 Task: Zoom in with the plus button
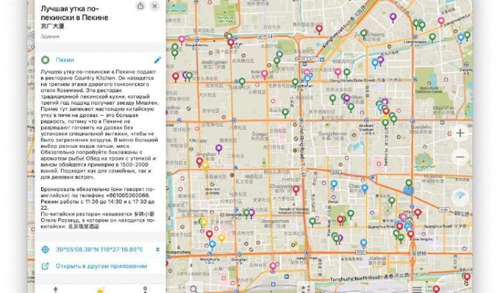pos(460,133)
